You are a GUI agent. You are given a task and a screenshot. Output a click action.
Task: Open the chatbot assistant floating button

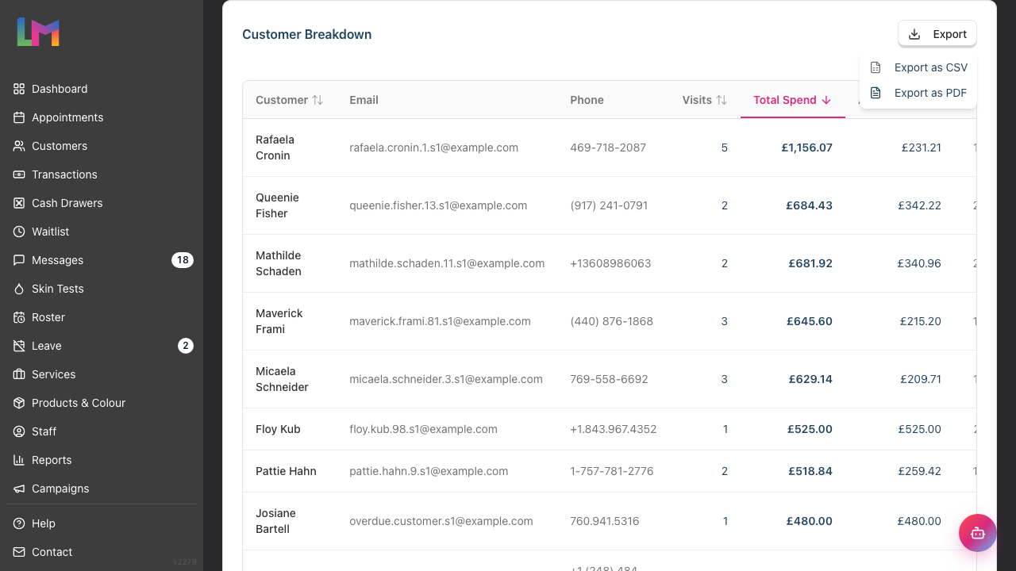coord(978,533)
